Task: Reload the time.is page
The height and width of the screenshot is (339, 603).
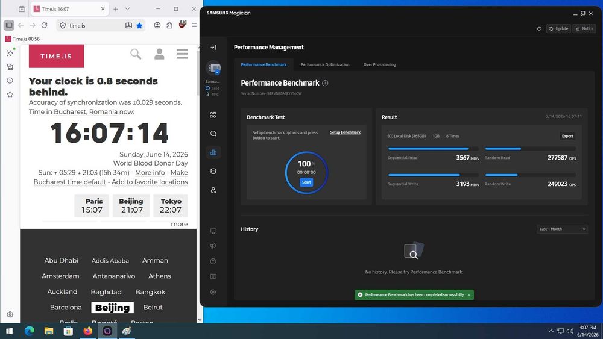Action: coord(45,25)
